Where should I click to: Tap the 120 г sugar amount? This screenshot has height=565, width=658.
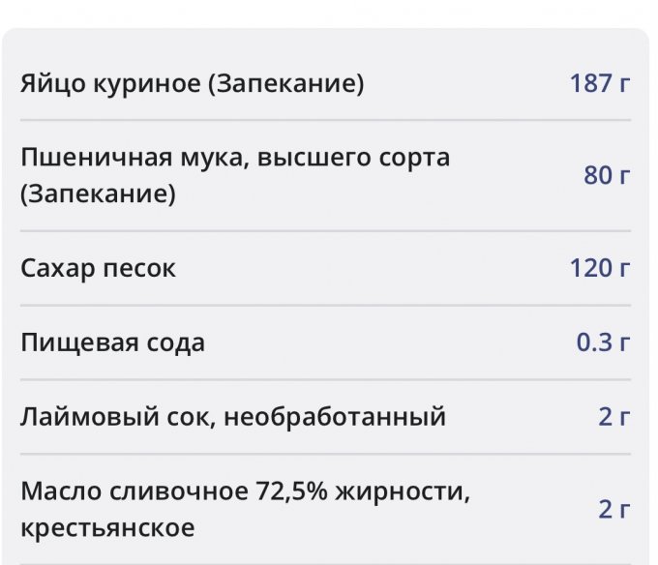[x=600, y=268]
